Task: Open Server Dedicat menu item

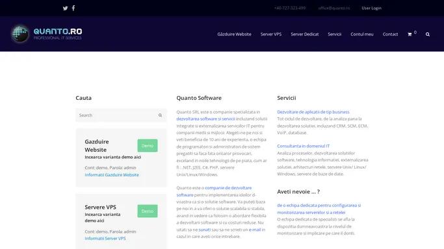Action: 305,34
